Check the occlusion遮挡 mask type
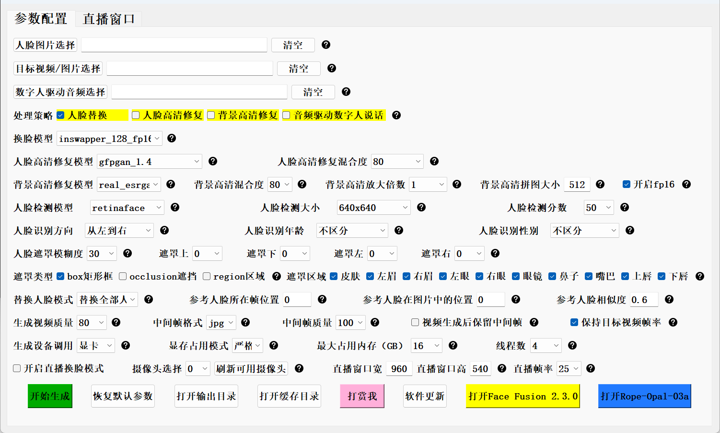Screen dimensions: 720x433 123,276
